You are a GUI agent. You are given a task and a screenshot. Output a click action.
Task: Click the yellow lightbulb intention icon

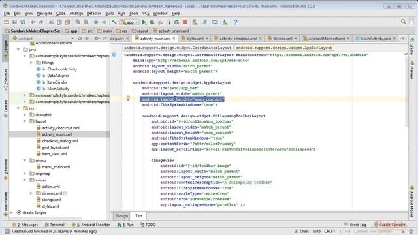pyautogui.click(x=128, y=98)
